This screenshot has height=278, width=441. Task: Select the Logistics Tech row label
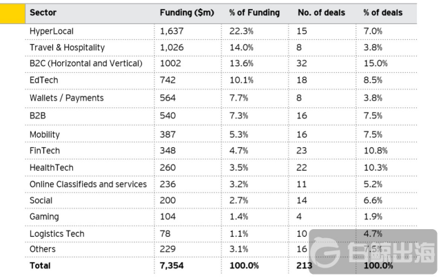click(x=57, y=233)
